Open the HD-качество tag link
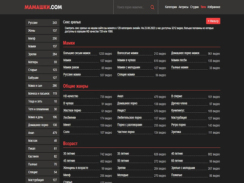 (x=71, y=96)
